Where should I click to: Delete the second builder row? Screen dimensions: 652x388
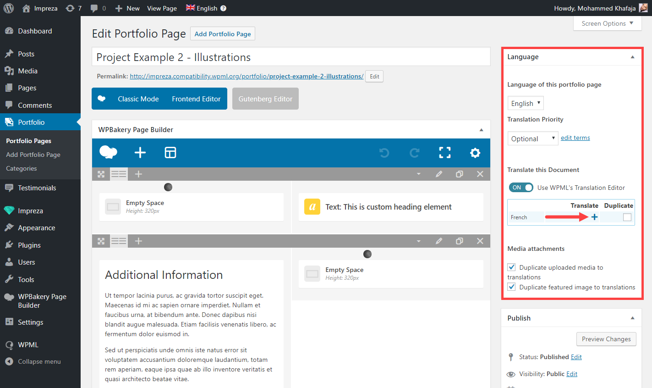coord(480,241)
